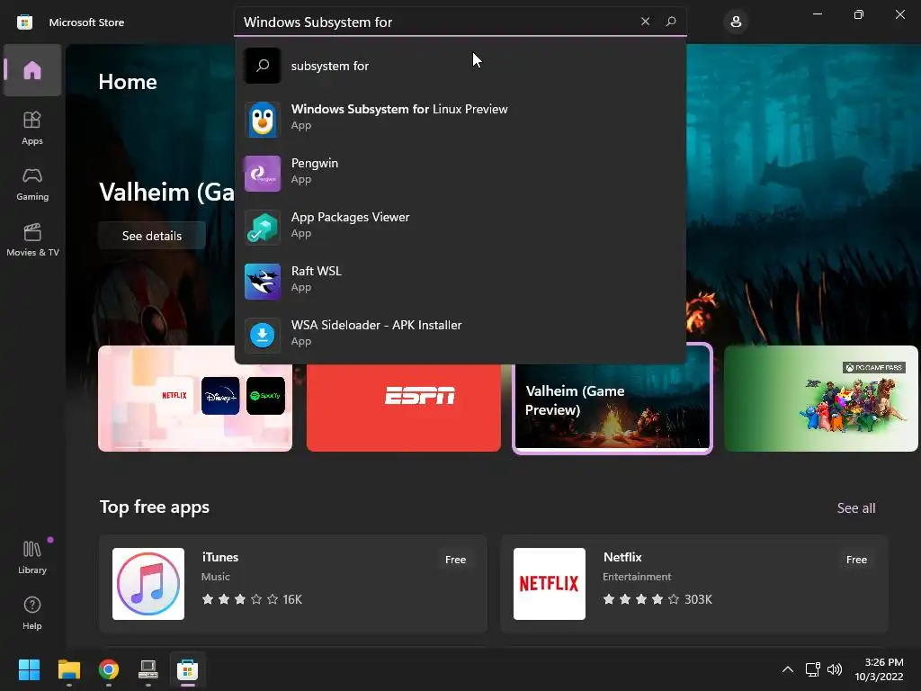Image resolution: width=921 pixels, height=691 pixels.
Task: Click the iTunes app icon
Action: 148,583
